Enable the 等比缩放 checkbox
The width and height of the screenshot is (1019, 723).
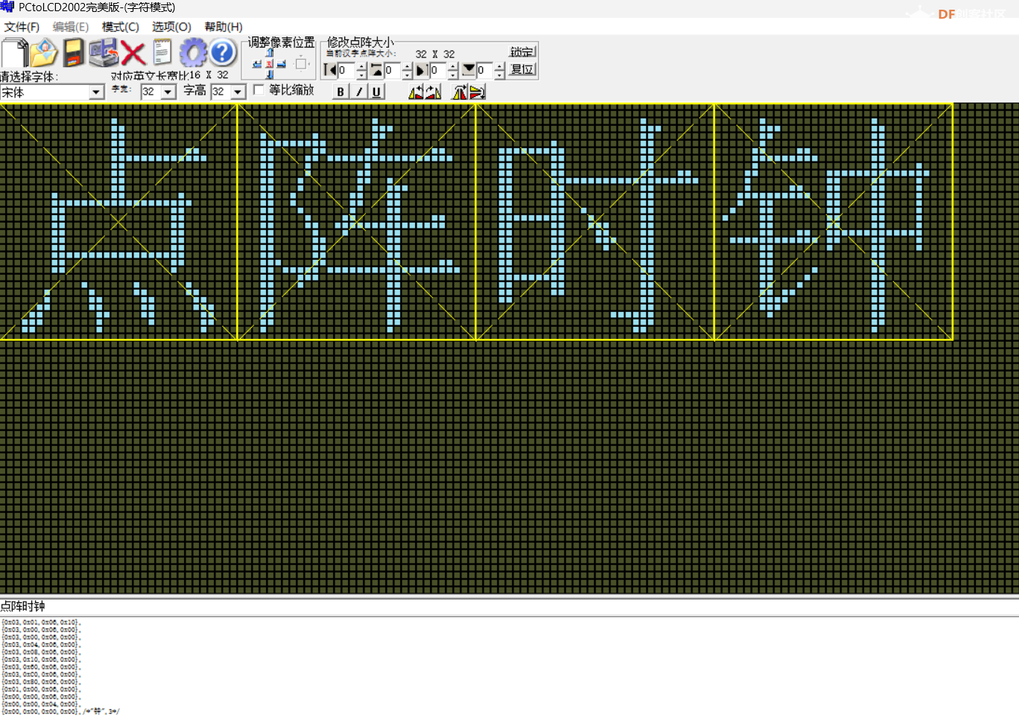click(259, 90)
